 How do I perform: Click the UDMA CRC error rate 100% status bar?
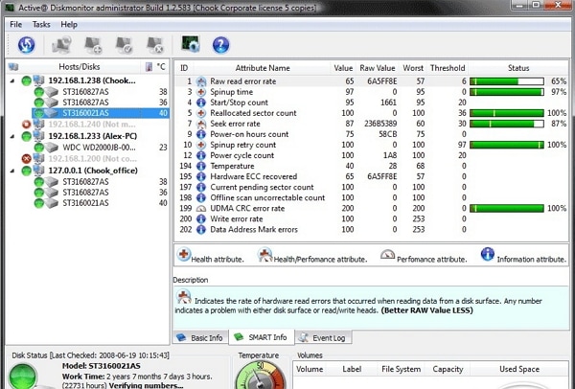(507, 208)
